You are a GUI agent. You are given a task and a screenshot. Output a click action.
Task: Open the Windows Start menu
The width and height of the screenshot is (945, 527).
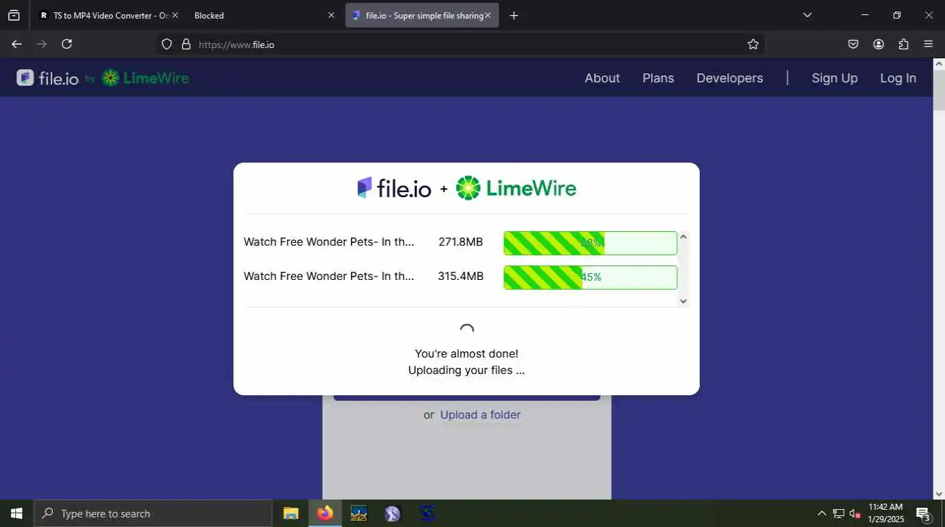(x=16, y=513)
